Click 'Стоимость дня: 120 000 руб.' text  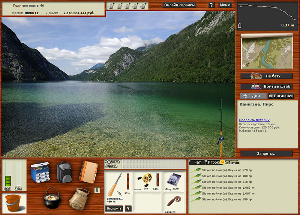259,127
